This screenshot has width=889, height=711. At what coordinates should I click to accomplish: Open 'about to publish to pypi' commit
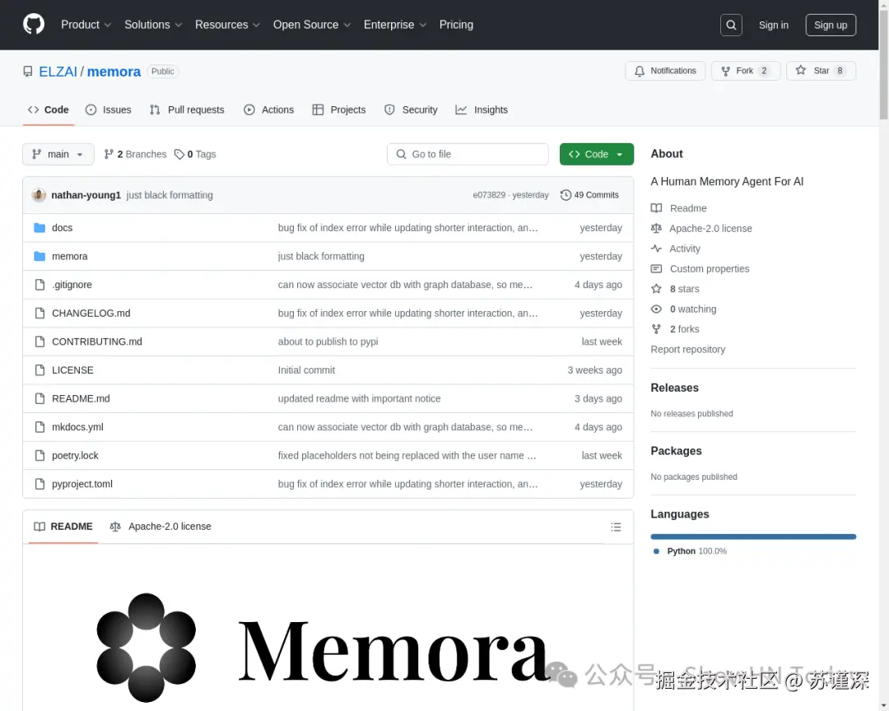point(328,342)
